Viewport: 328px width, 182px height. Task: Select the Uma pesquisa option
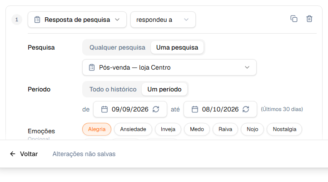177,47
